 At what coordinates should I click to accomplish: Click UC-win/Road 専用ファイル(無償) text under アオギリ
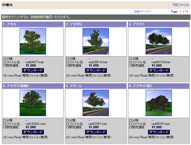pyautogui.click(x=89, y=76)
